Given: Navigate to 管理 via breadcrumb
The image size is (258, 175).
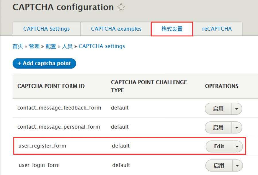Looking at the screenshot, I should point(34,46).
